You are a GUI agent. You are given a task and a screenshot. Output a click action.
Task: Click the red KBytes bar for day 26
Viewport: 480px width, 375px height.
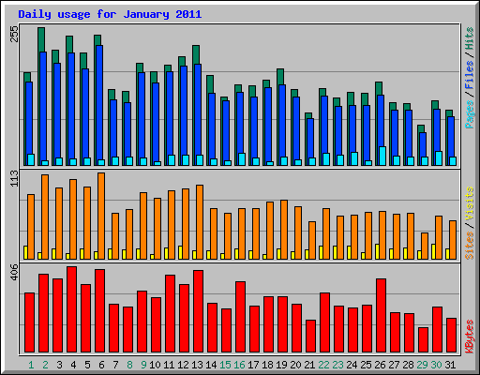tap(381, 316)
